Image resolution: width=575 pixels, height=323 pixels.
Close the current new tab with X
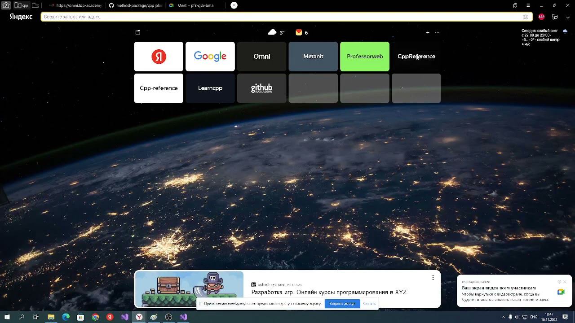click(234, 5)
